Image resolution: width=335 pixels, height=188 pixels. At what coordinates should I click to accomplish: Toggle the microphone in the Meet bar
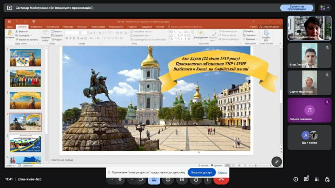[120, 179]
